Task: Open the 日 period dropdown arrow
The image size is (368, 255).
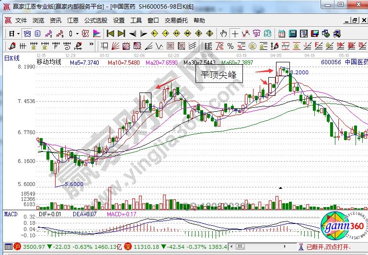Action: coord(18,34)
